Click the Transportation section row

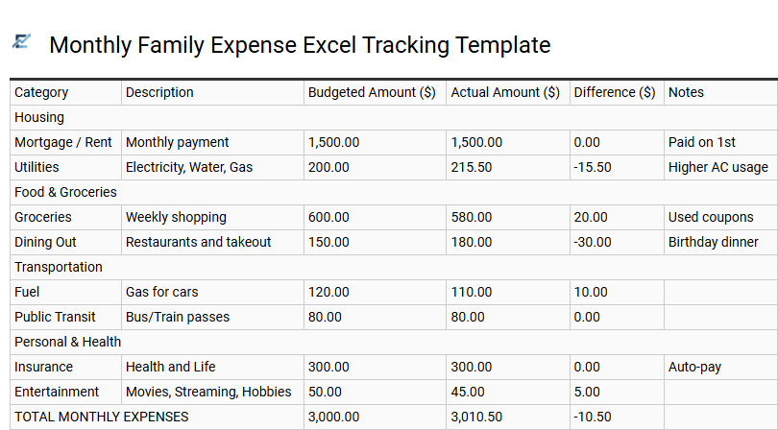(x=394, y=268)
